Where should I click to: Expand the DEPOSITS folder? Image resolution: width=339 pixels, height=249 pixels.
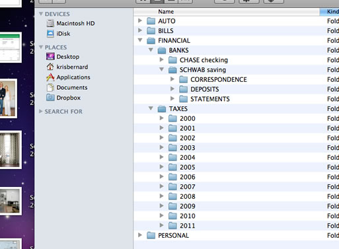click(x=172, y=89)
